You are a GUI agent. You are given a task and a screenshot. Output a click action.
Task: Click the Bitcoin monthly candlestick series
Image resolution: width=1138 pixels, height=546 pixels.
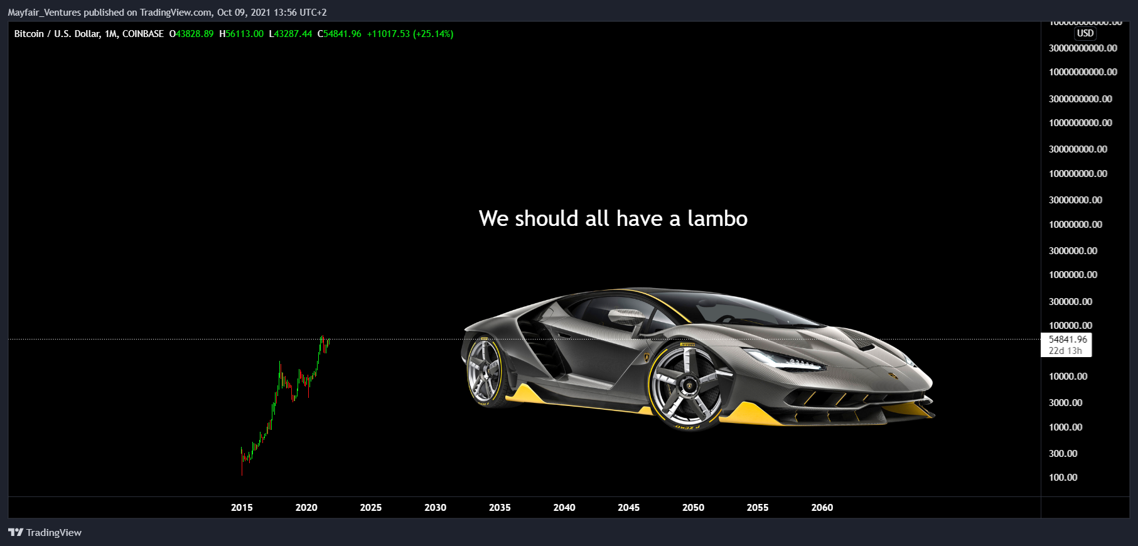pos(286,405)
